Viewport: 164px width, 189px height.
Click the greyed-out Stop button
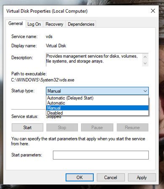(62, 127)
